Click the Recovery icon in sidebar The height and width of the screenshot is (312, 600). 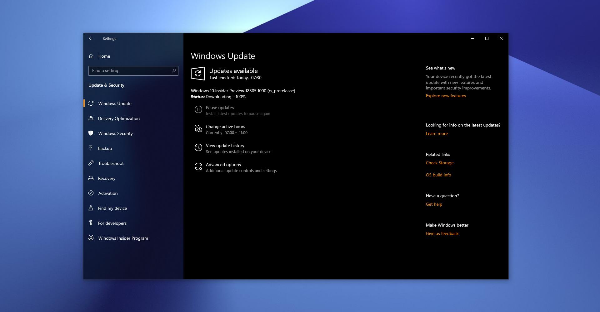coord(91,178)
